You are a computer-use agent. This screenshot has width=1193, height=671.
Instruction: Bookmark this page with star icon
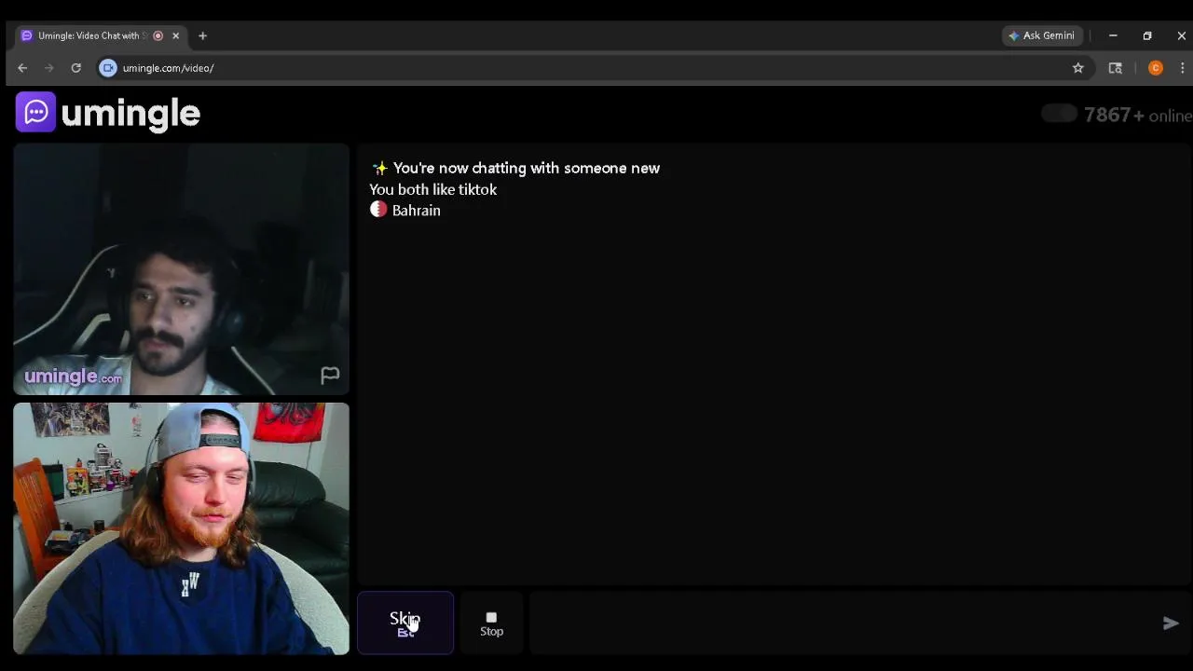point(1078,68)
